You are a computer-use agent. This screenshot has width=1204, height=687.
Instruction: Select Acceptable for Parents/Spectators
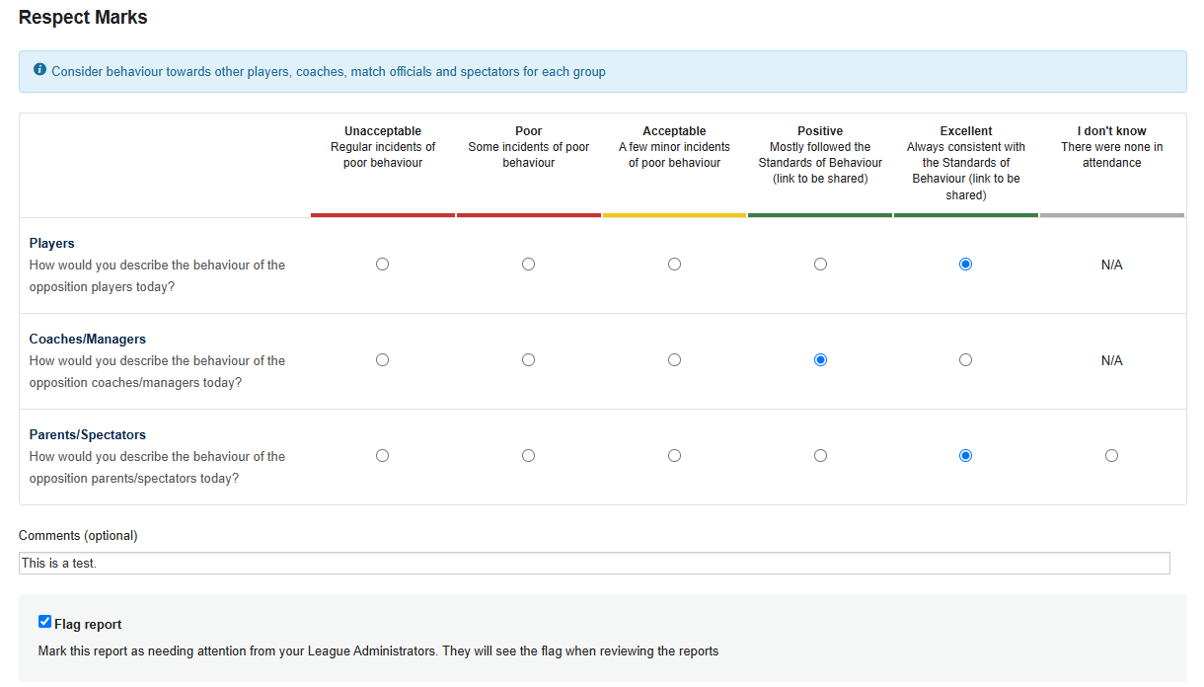[x=674, y=456]
